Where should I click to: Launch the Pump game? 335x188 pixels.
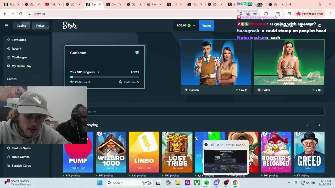78,158
